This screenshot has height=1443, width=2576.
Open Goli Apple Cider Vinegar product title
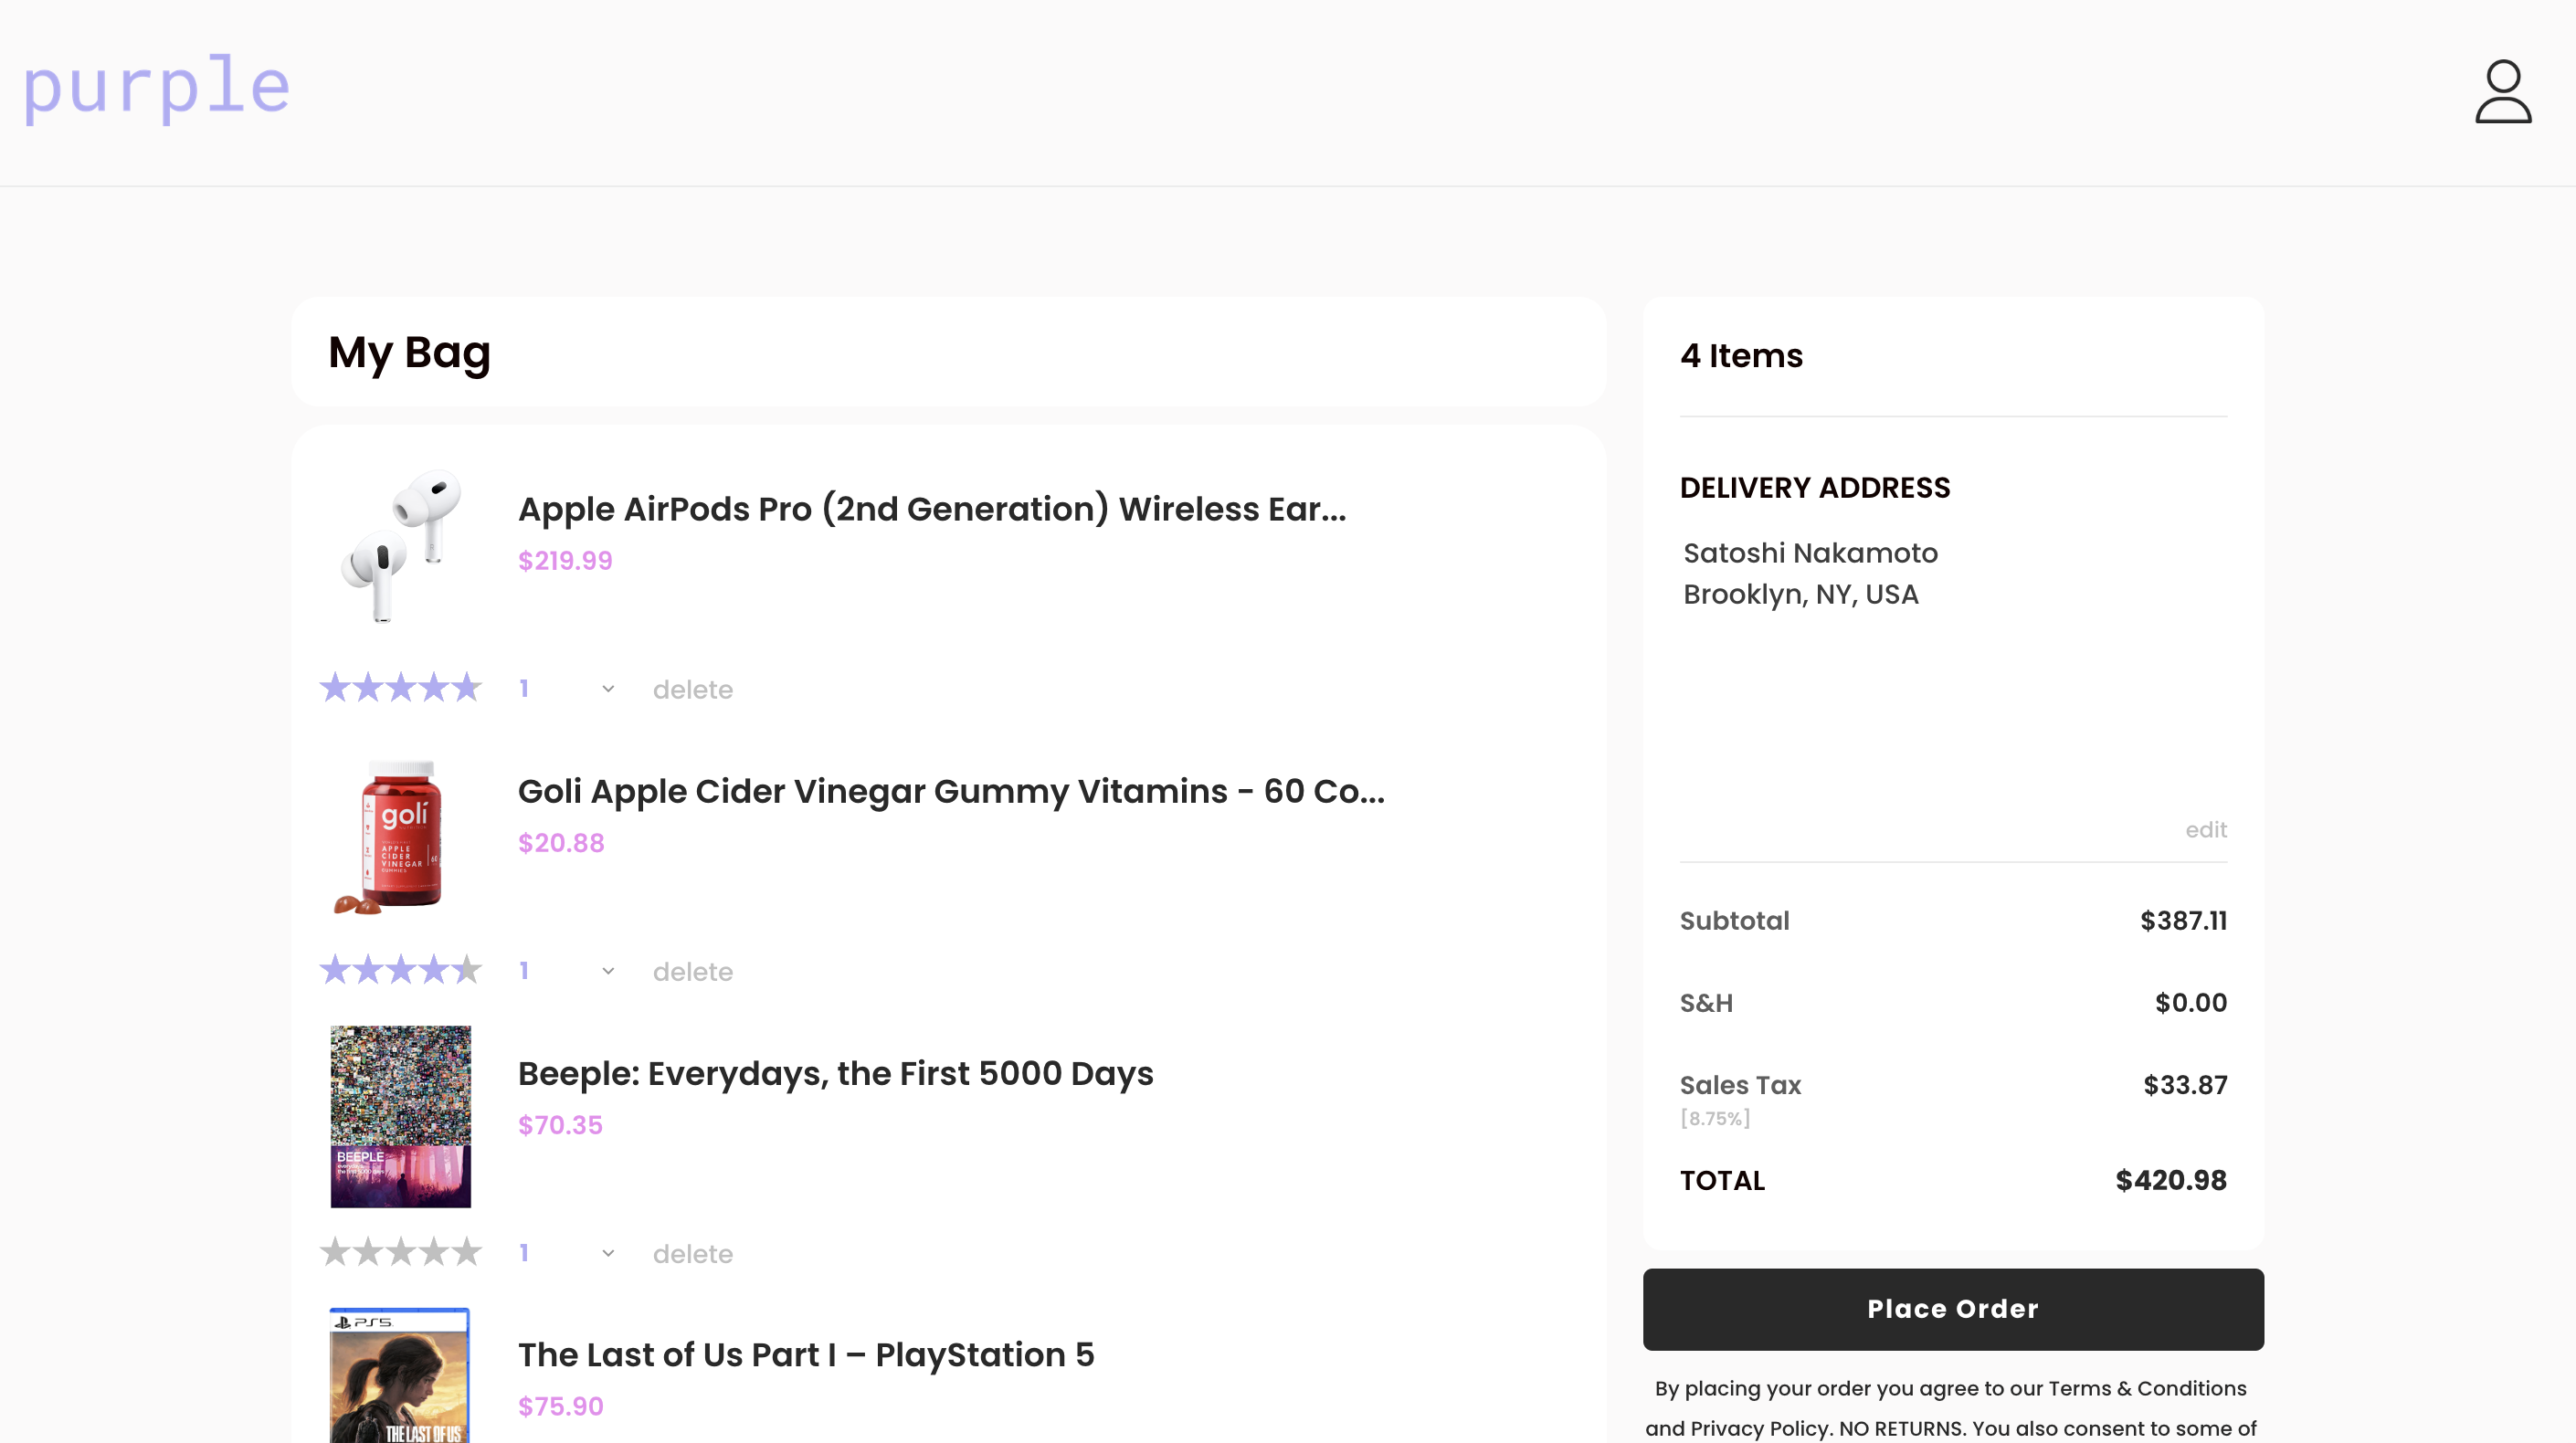pyautogui.click(x=951, y=791)
